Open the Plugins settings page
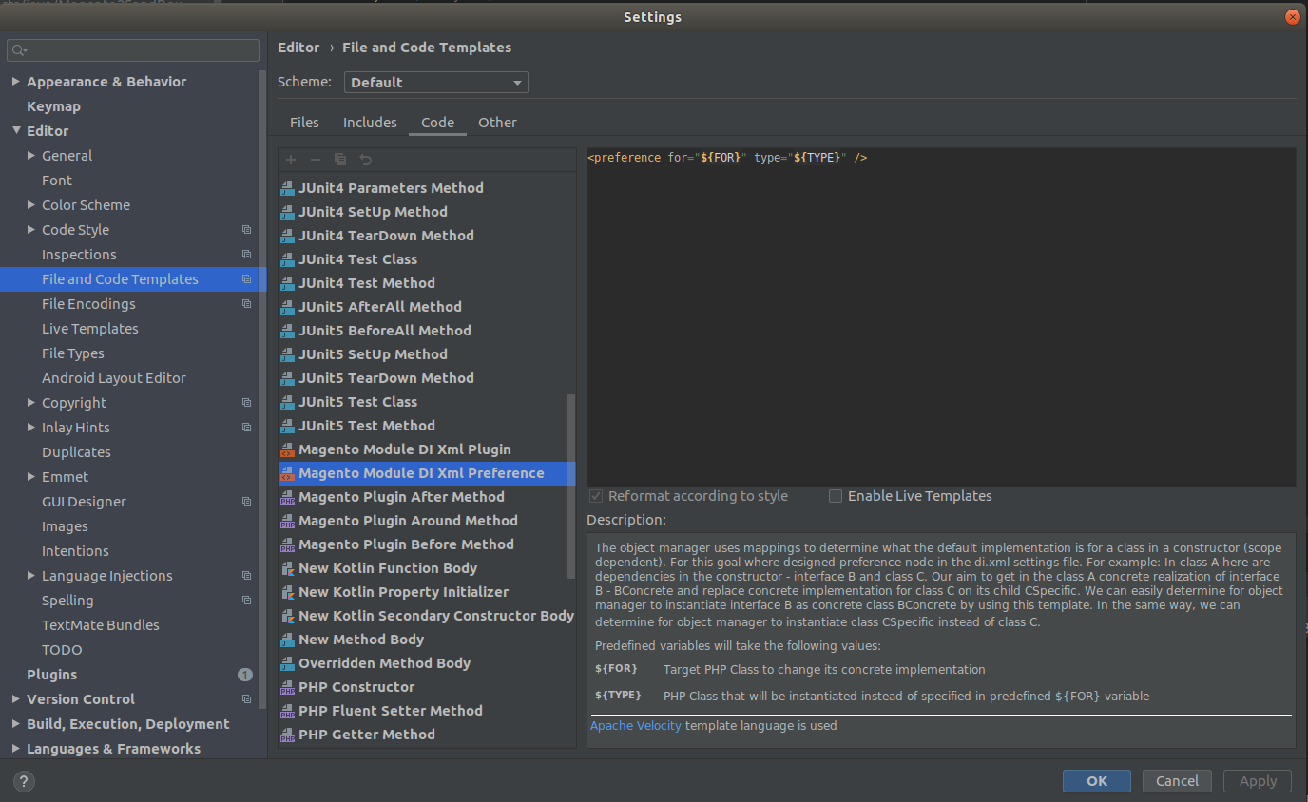The height and width of the screenshot is (802, 1308). pyautogui.click(x=51, y=675)
